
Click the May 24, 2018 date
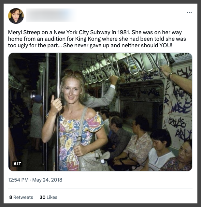click(47, 180)
